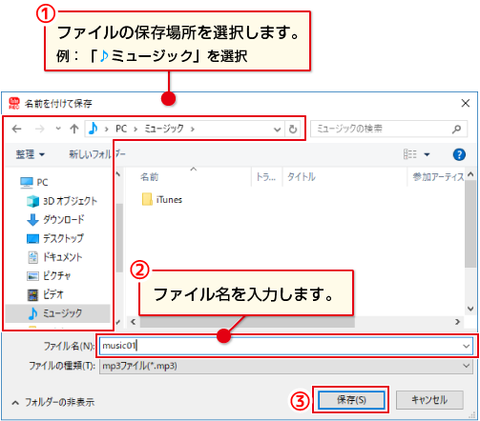Click the refresh address bar icon
The height and width of the screenshot is (421, 480).
pos(293,129)
